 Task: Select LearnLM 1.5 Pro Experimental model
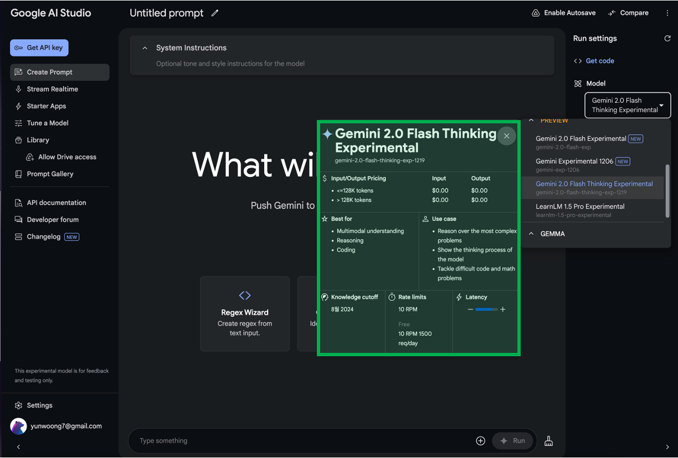click(592, 210)
